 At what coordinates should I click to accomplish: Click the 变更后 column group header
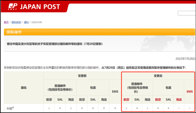(158, 76)
